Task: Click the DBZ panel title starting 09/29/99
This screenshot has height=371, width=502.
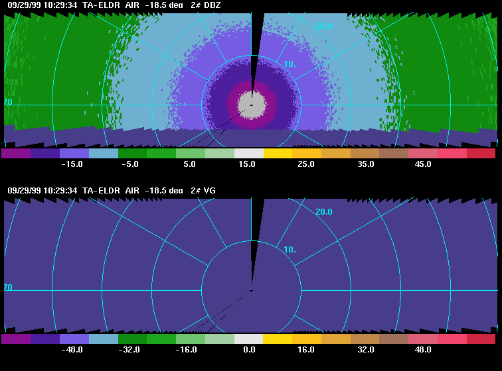Action: coord(114,5)
